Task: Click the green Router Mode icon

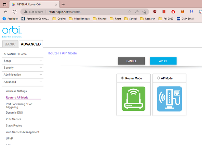Action: tap(133, 98)
